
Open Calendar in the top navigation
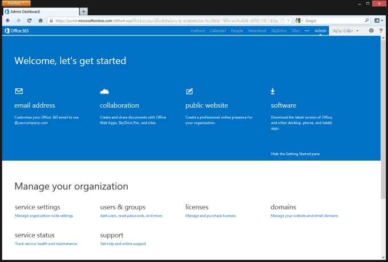coord(218,31)
